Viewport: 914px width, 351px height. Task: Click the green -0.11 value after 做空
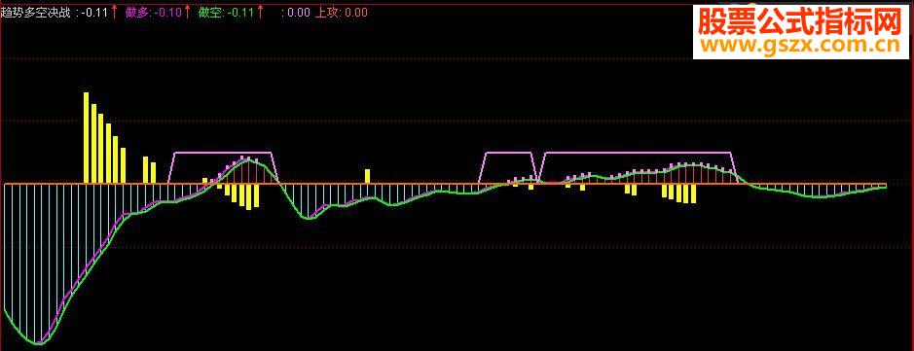(240, 13)
